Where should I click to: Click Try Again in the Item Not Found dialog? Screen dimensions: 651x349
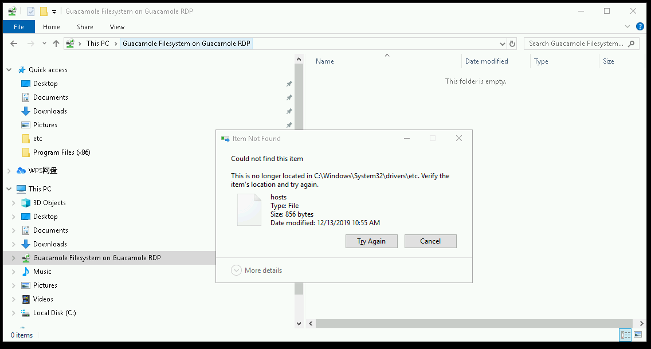click(x=371, y=241)
